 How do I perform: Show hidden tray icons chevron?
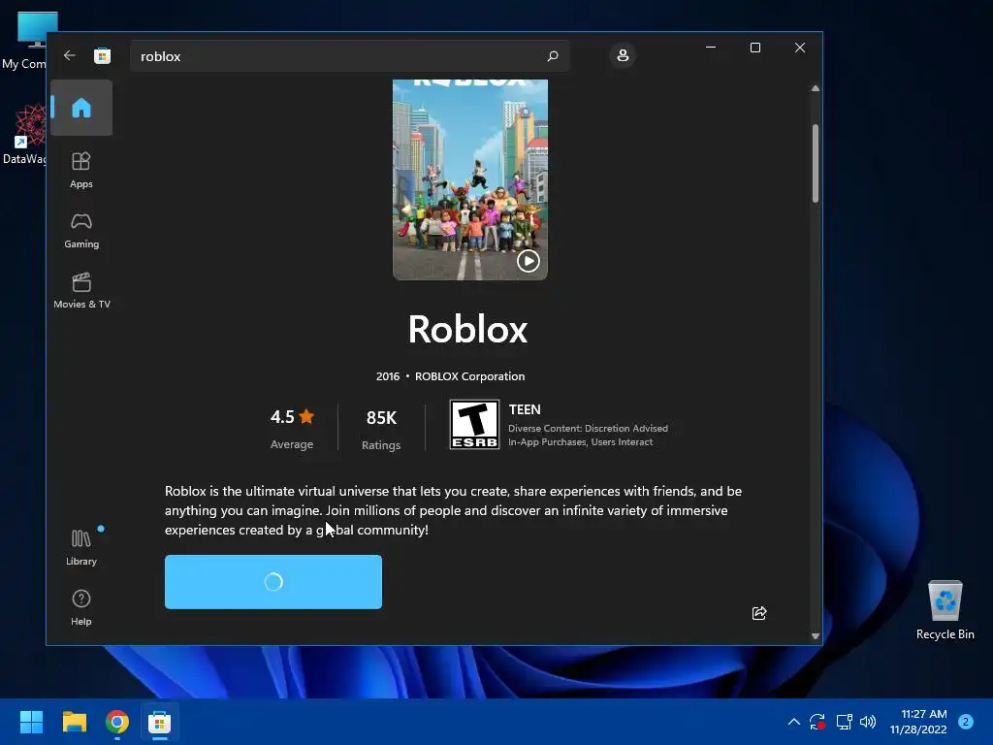tap(793, 722)
